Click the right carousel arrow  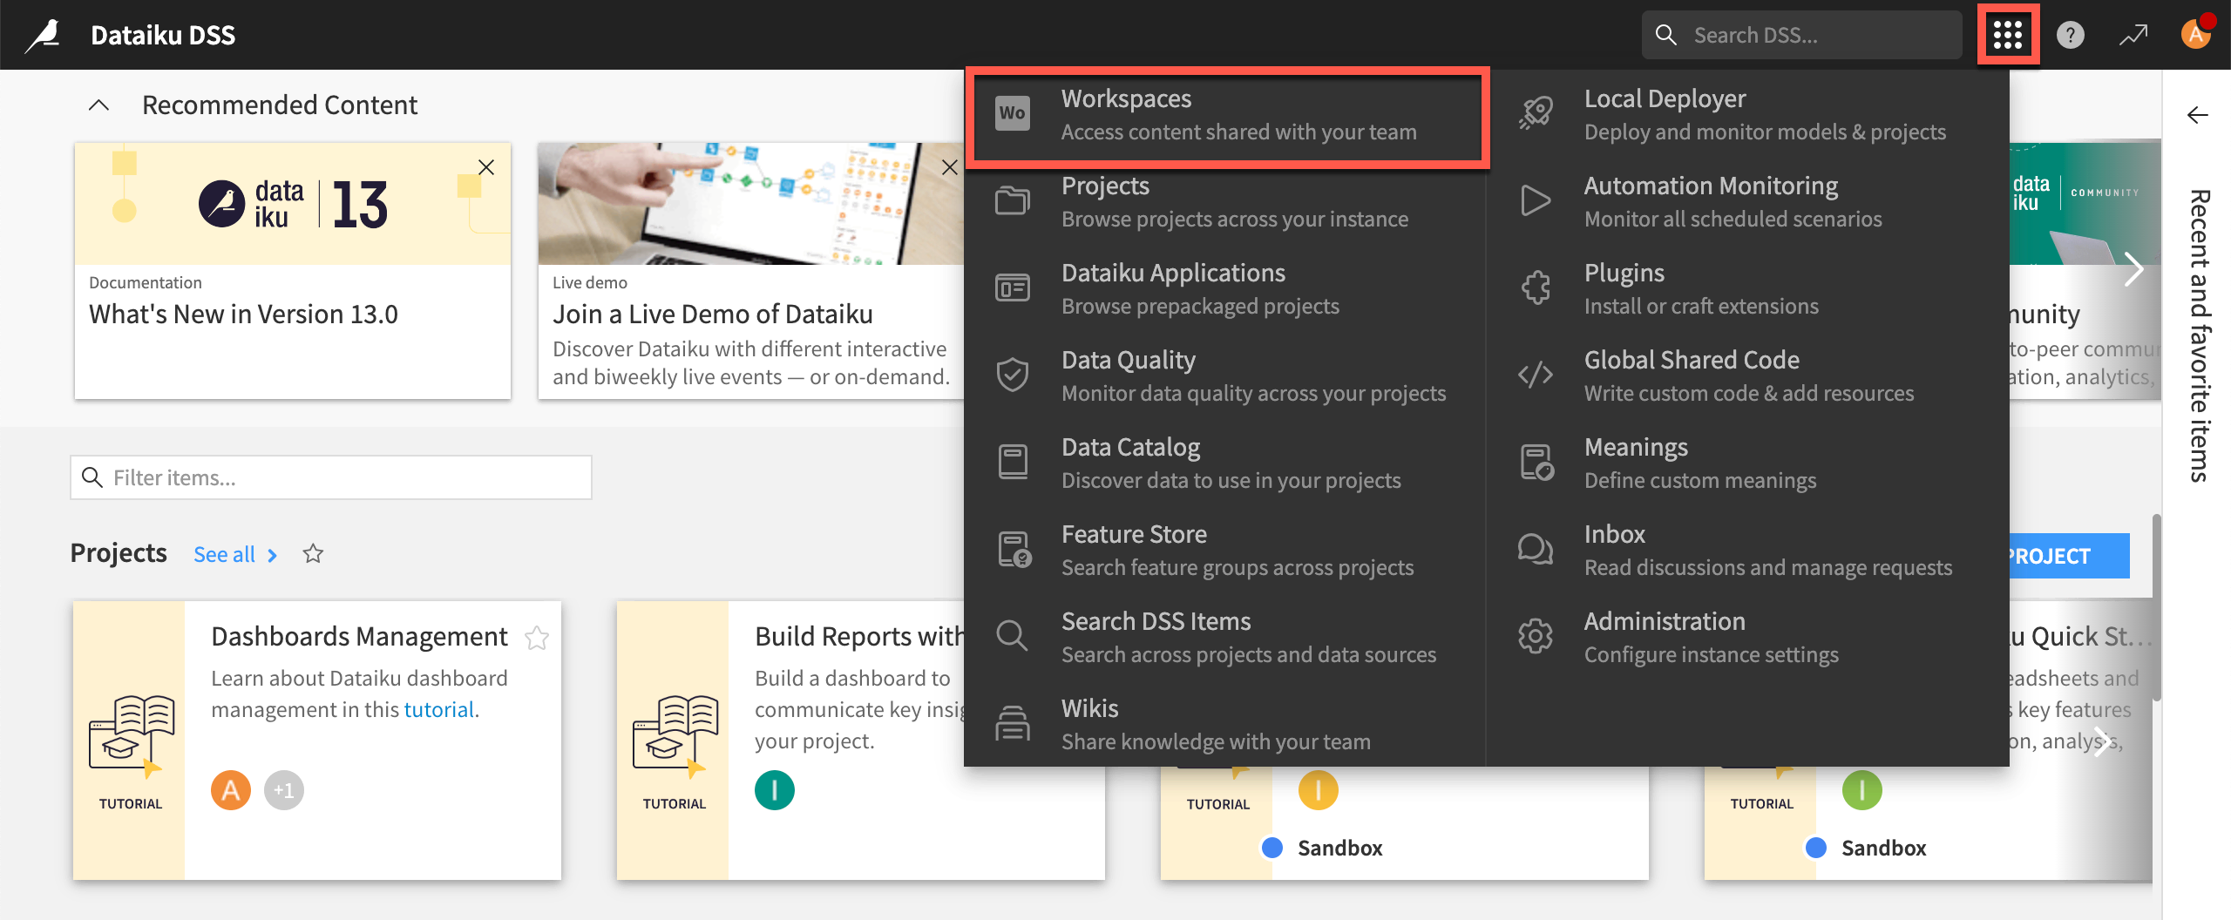(x=2134, y=269)
